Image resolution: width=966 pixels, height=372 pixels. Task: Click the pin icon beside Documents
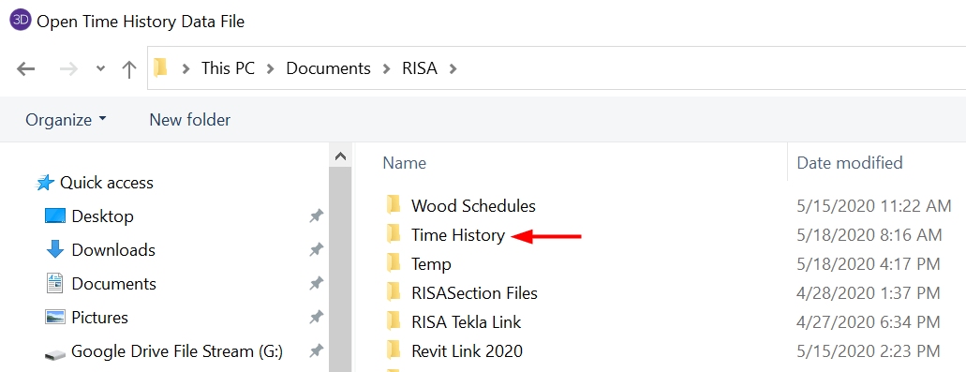[x=316, y=284]
